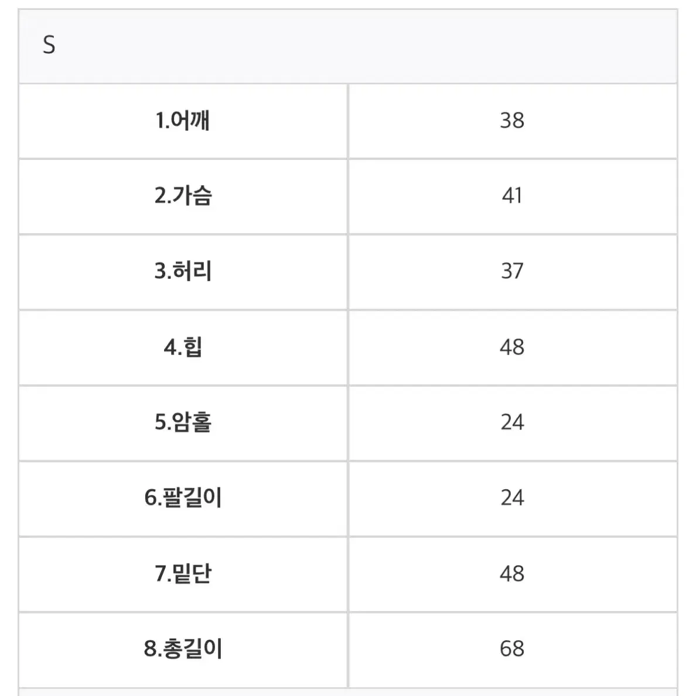Click the 1.어깨 label cell
Viewport: 696px width, 696px height.
tap(183, 121)
